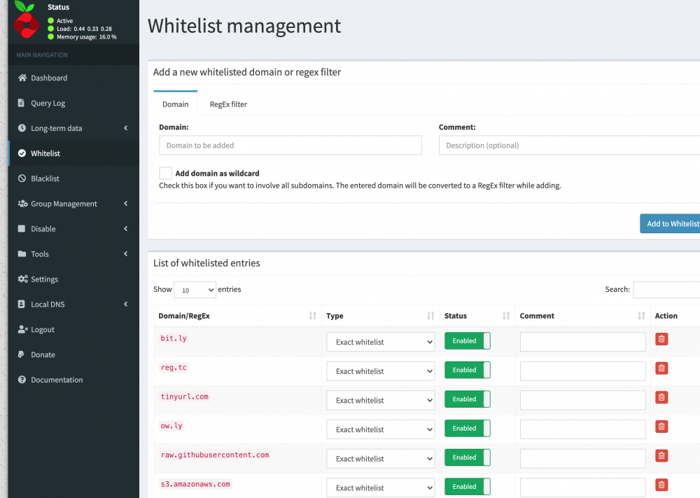Switch to the RegEx filter tab

click(x=228, y=104)
